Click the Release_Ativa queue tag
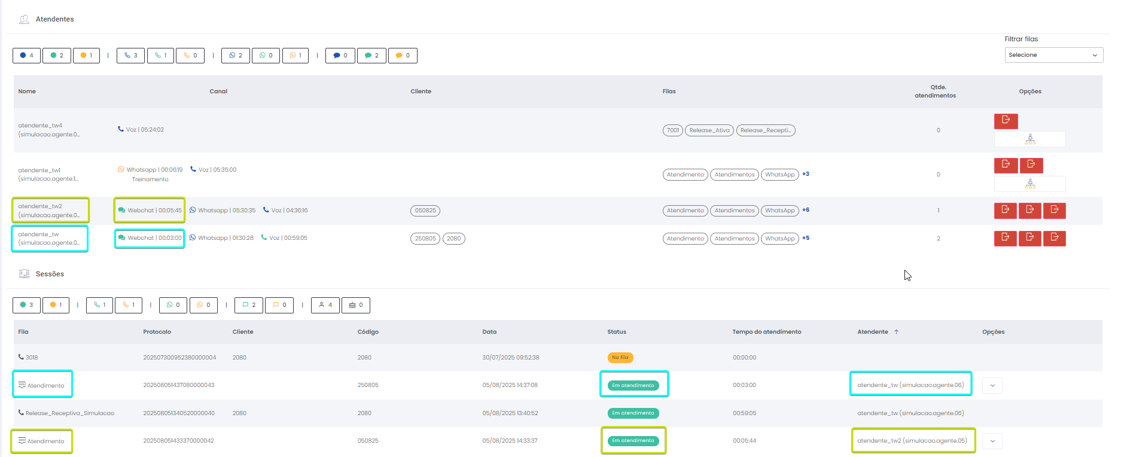Viewport: 1121px width, 457px height. pos(709,130)
